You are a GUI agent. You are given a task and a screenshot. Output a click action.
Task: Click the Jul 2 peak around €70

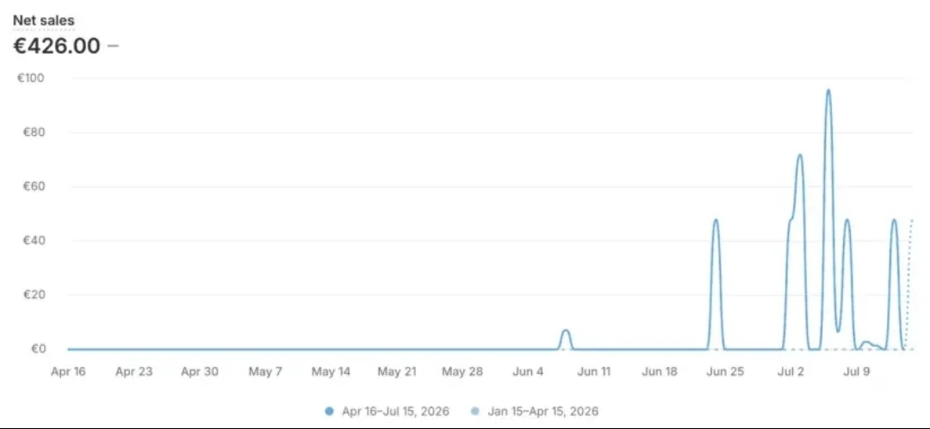pyautogui.click(x=799, y=156)
